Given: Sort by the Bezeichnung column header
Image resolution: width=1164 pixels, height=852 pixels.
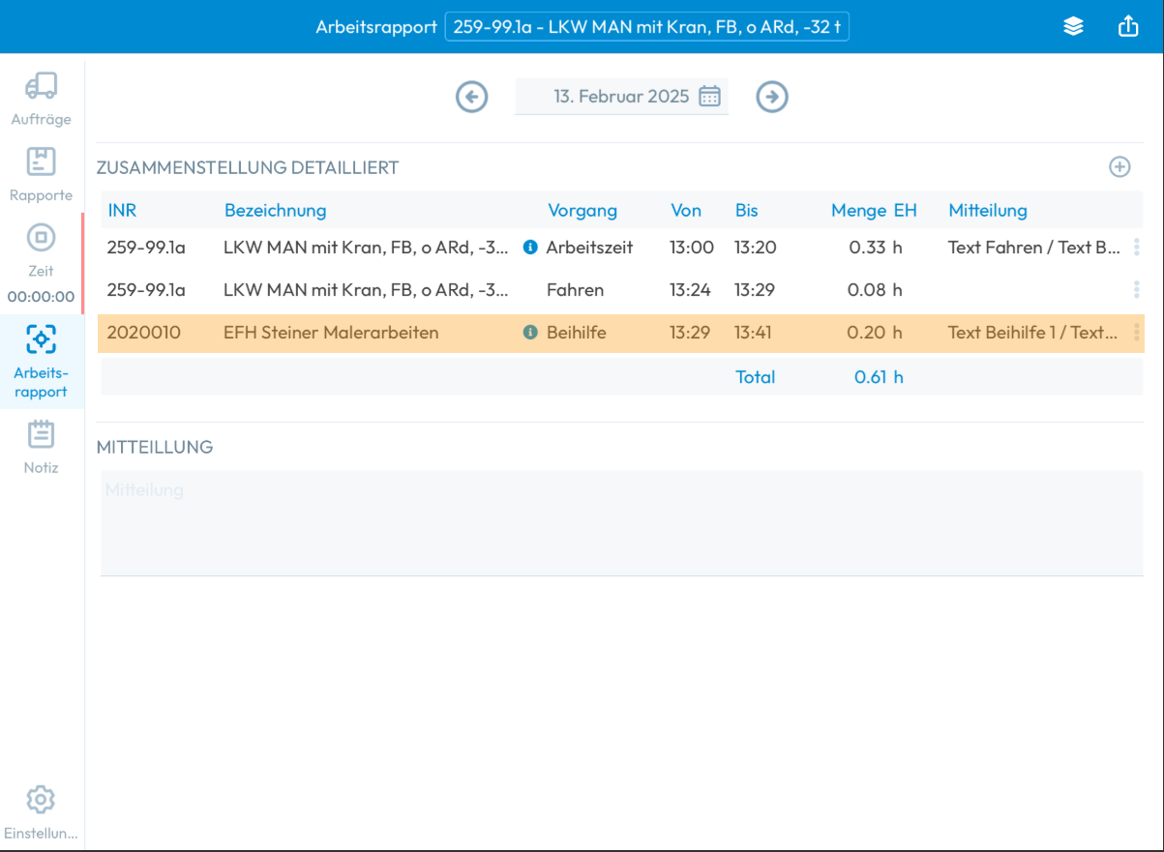Looking at the screenshot, I should 276,211.
